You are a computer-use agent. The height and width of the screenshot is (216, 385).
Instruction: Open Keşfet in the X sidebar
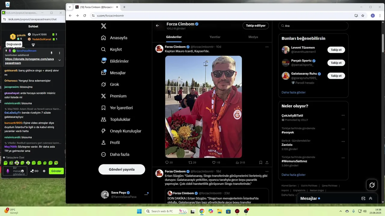pyautogui.click(x=112, y=49)
